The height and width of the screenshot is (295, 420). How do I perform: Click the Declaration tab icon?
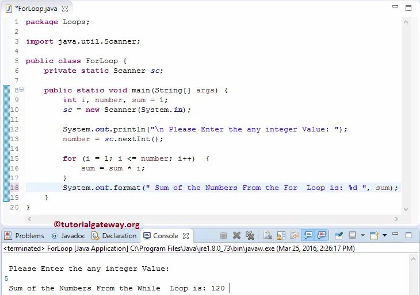click(x=95, y=236)
